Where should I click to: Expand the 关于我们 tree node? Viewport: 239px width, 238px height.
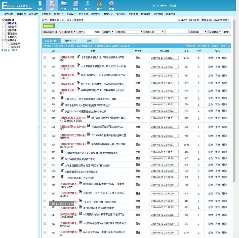tap(3, 50)
